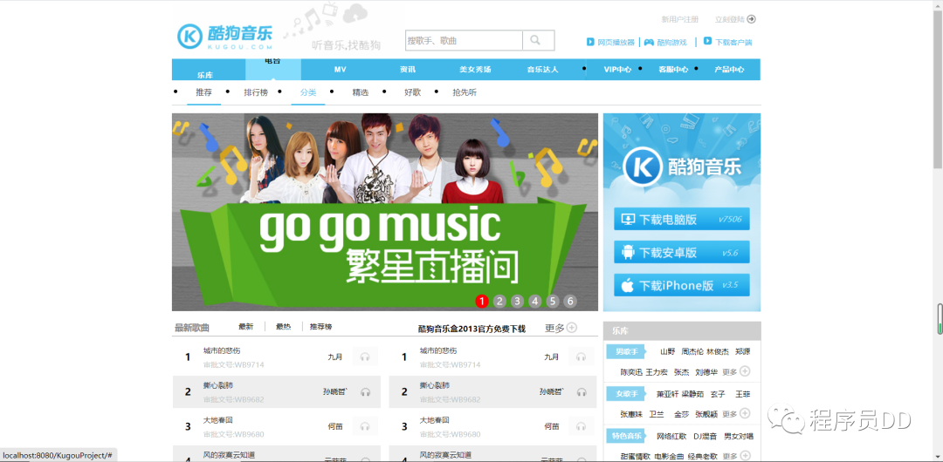The height and width of the screenshot is (462, 943).
Task: Open the 男女对唱 category link
Action: (x=739, y=436)
